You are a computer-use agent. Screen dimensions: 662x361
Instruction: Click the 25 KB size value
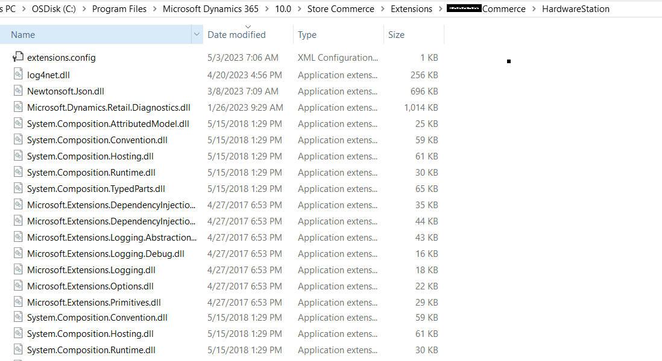point(426,124)
